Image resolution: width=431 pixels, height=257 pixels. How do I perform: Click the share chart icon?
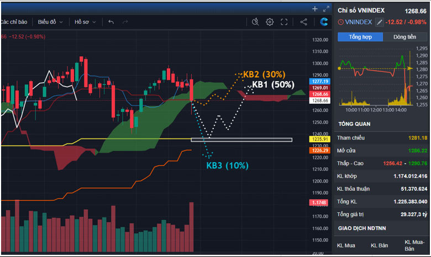click(x=303, y=22)
